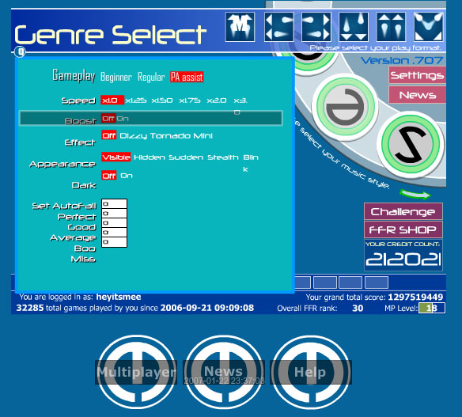
Task: Select the down-arrows play format icon
Action: click(354, 27)
